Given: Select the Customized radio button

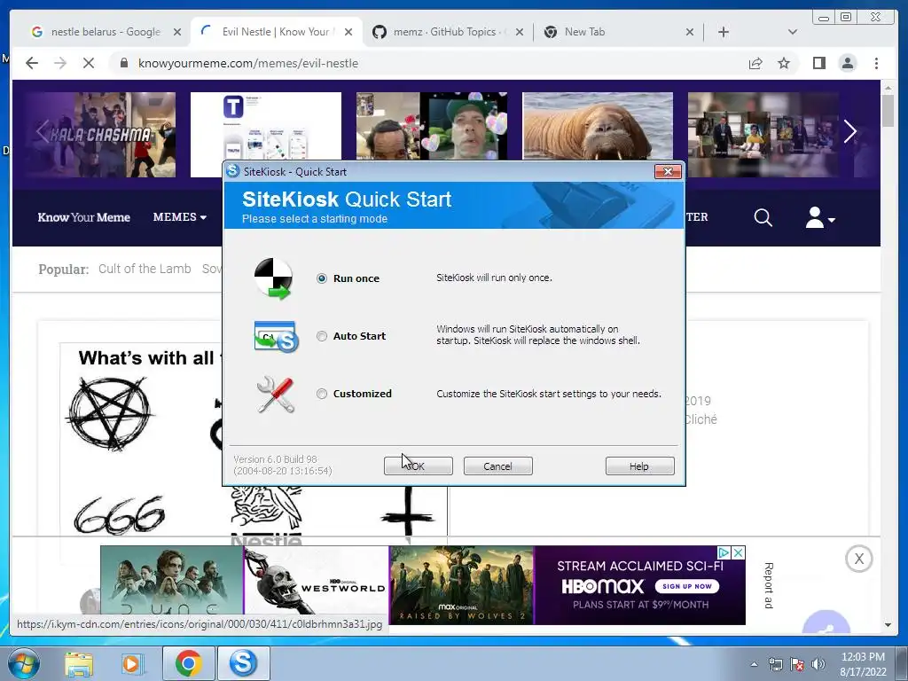Looking at the screenshot, I should click(x=321, y=394).
